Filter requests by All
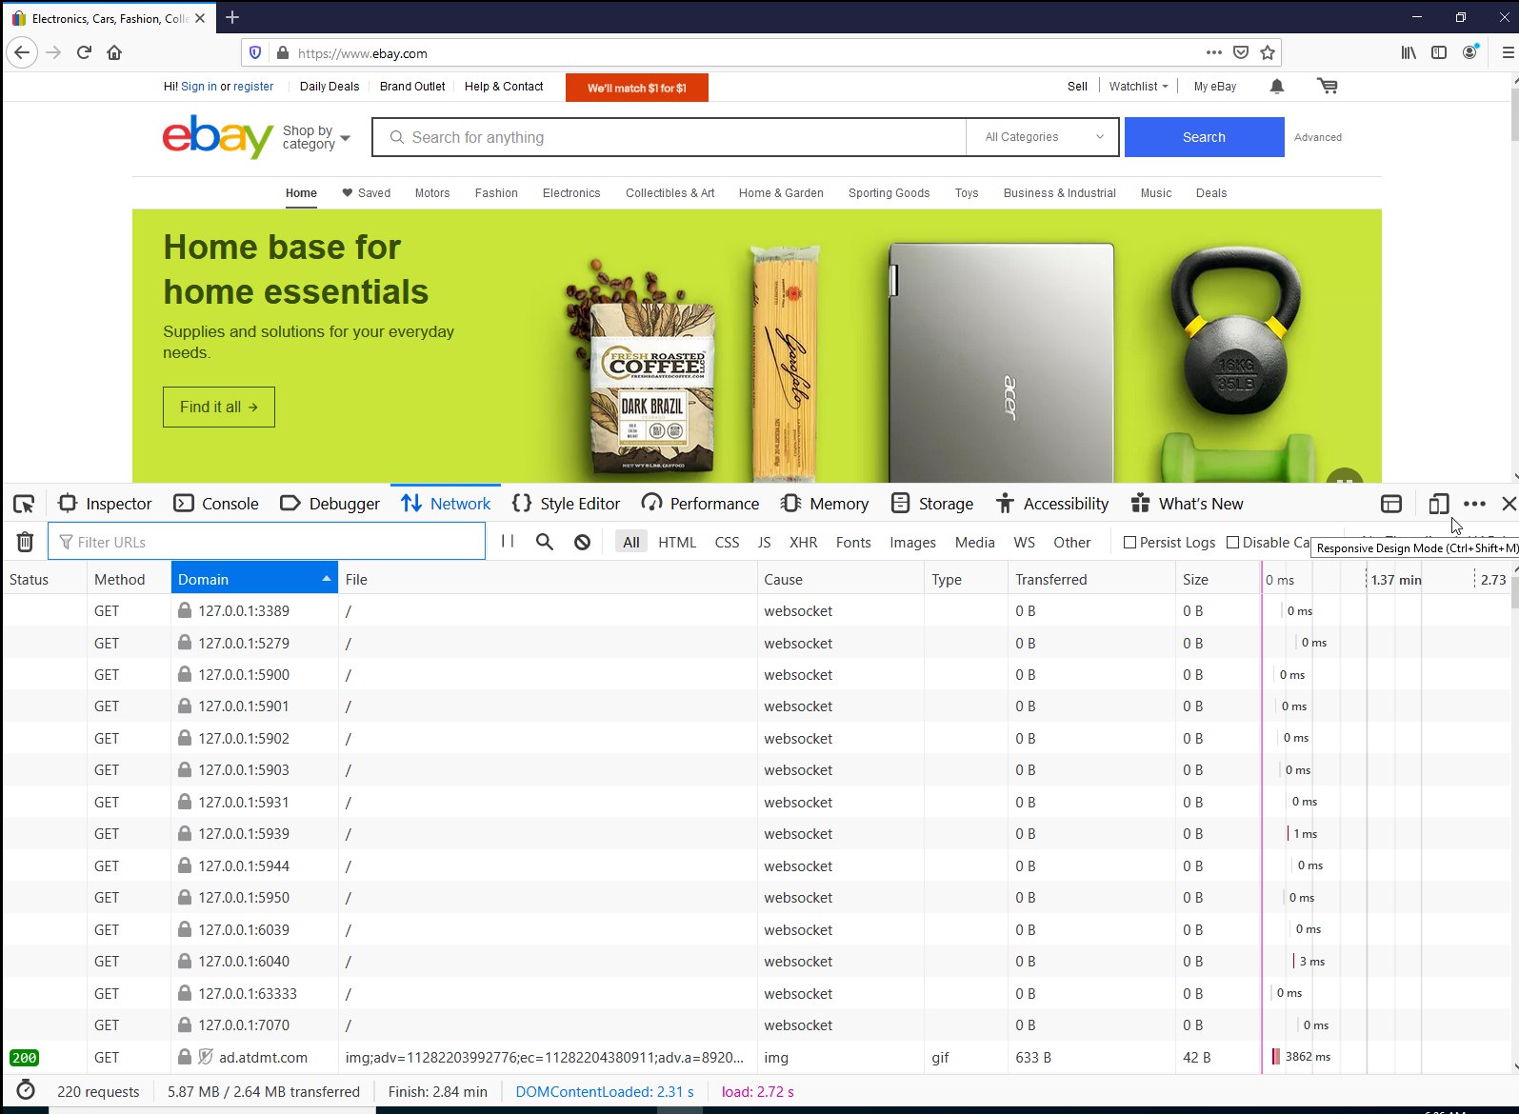 [x=631, y=542]
